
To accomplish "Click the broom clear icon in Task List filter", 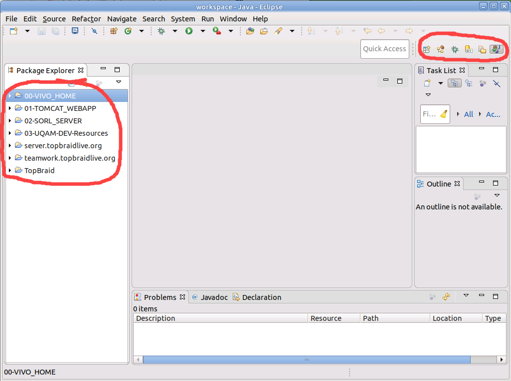I will coord(444,114).
